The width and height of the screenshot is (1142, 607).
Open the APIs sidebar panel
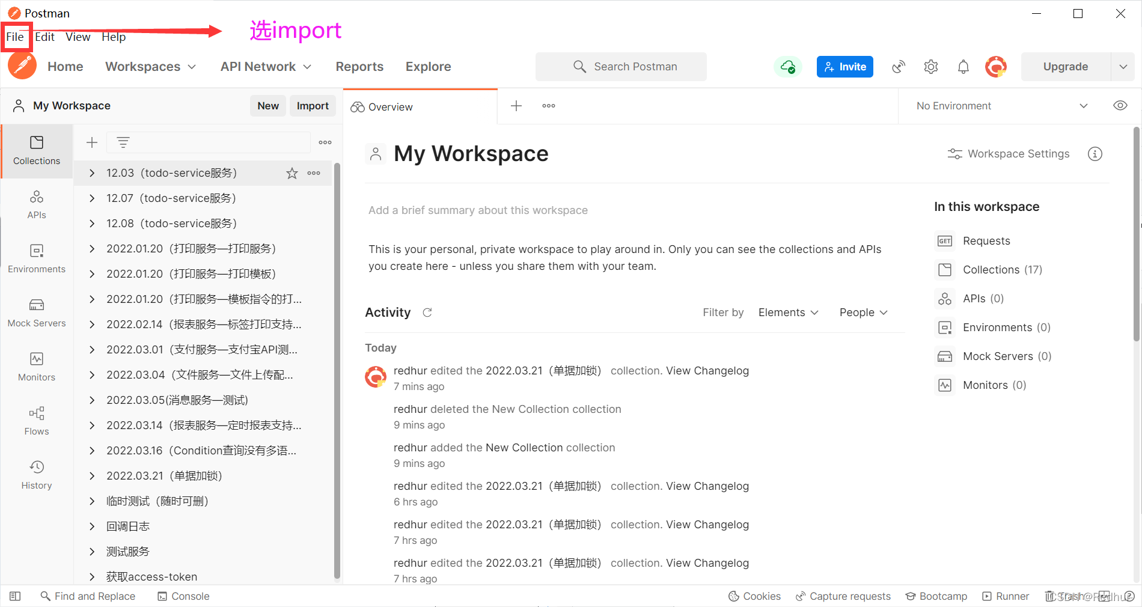pyautogui.click(x=37, y=205)
